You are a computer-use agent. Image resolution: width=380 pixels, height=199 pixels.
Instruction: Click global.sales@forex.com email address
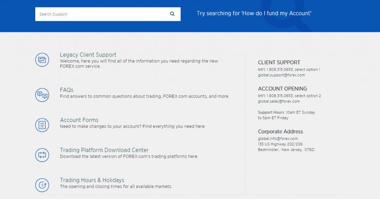coord(279,101)
